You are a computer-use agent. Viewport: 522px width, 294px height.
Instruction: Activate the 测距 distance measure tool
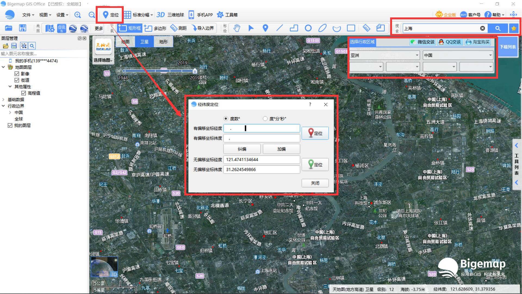tap(179, 28)
